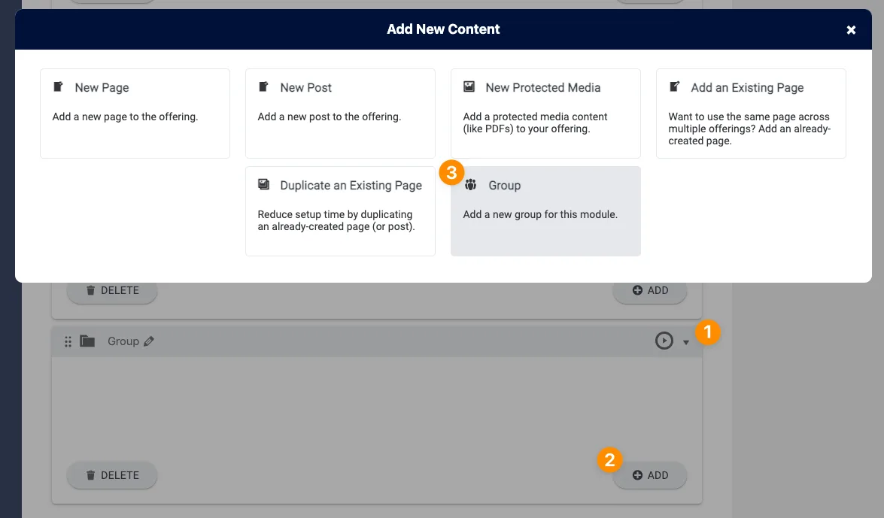This screenshot has height=518, width=884.
Task: Click the Group label text in module header
Action: [123, 341]
